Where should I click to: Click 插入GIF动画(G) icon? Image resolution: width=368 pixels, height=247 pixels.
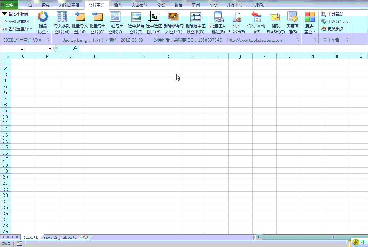(256, 17)
